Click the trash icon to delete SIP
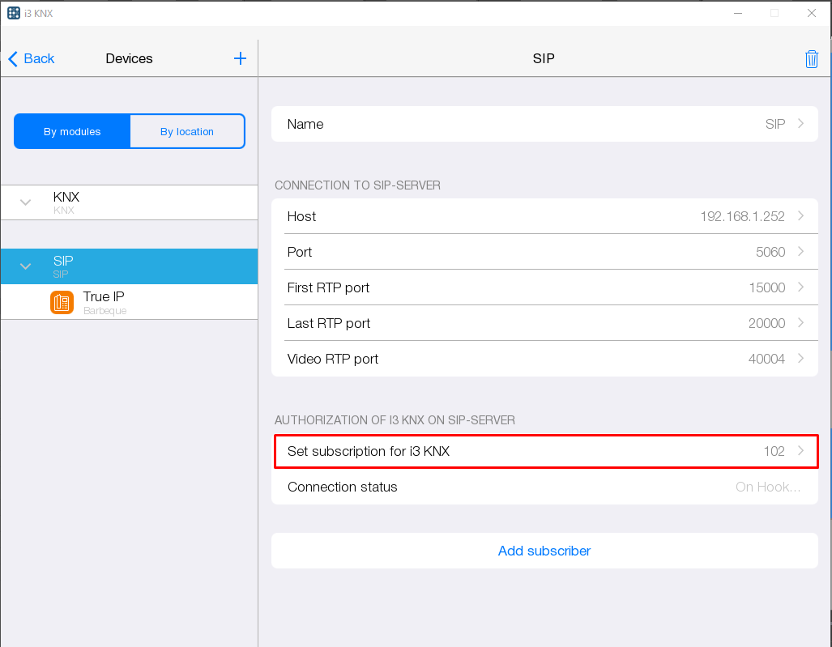This screenshot has width=832, height=647. 811,59
